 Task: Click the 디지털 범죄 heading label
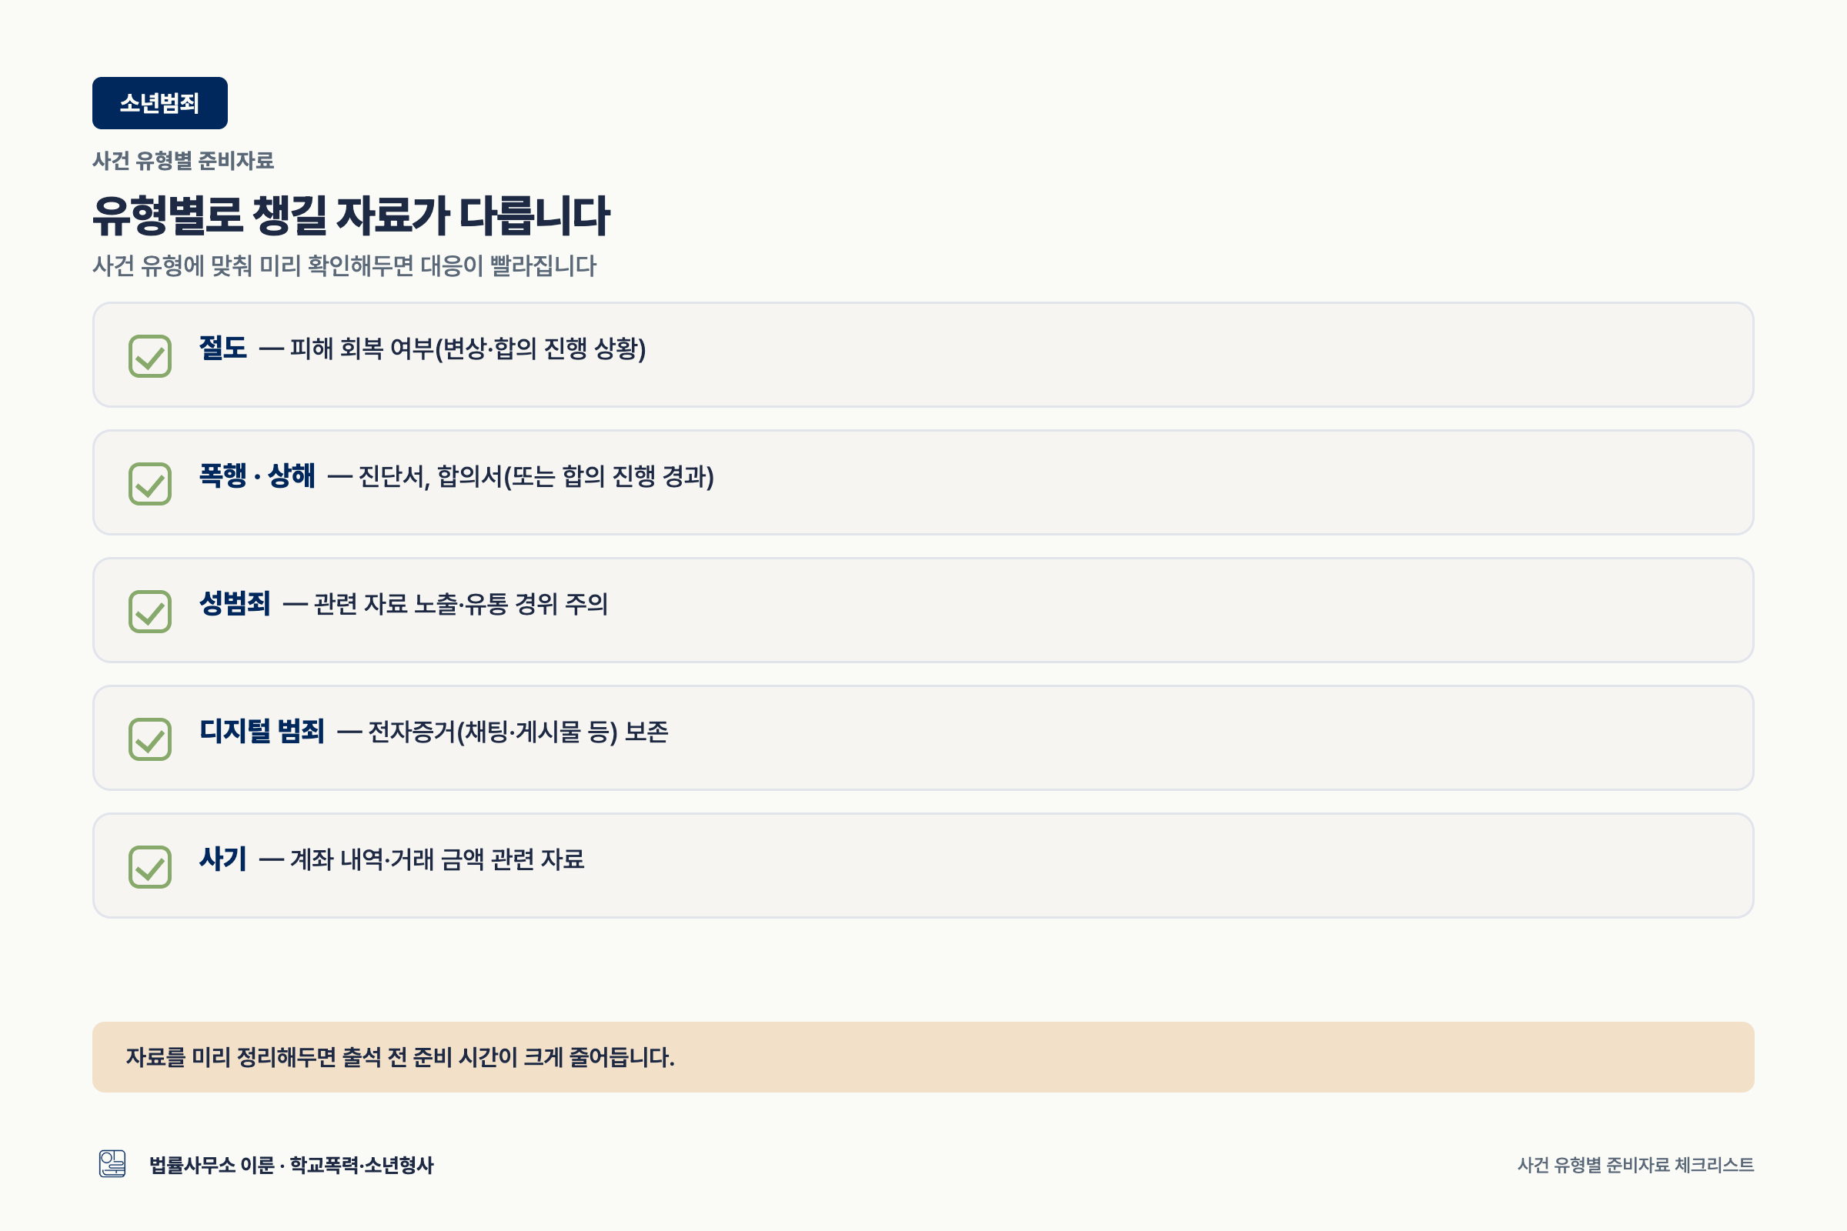click(262, 731)
